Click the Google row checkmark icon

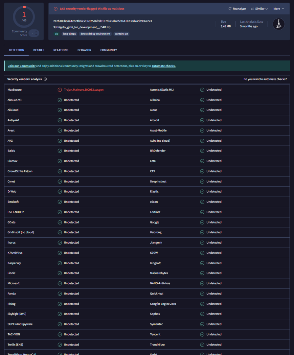click(202, 222)
